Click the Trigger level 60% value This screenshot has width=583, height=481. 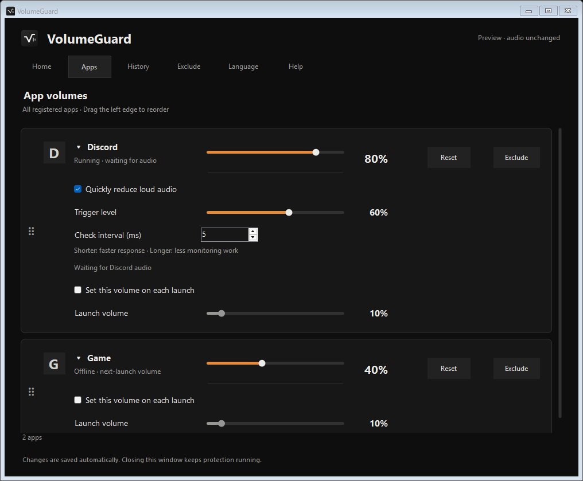[x=379, y=213]
